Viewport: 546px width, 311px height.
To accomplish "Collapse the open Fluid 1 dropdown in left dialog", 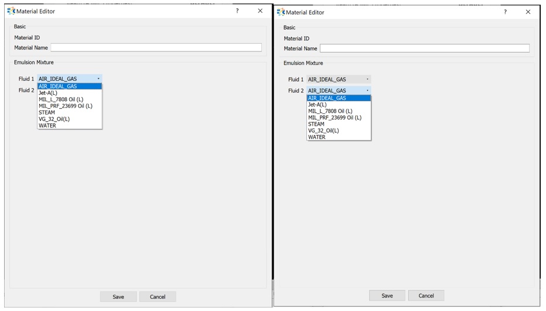I will pyautogui.click(x=69, y=78).
